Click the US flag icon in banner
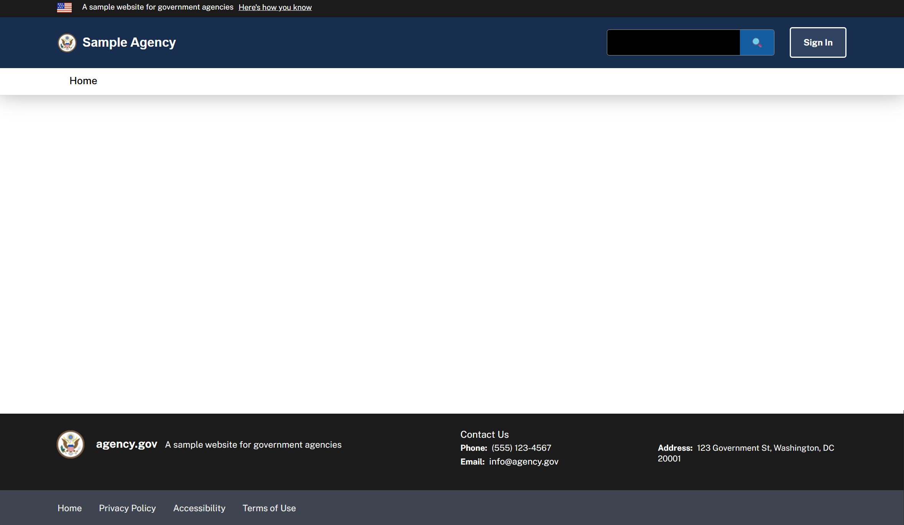904x525 pixels. click(x=64, y=8)
